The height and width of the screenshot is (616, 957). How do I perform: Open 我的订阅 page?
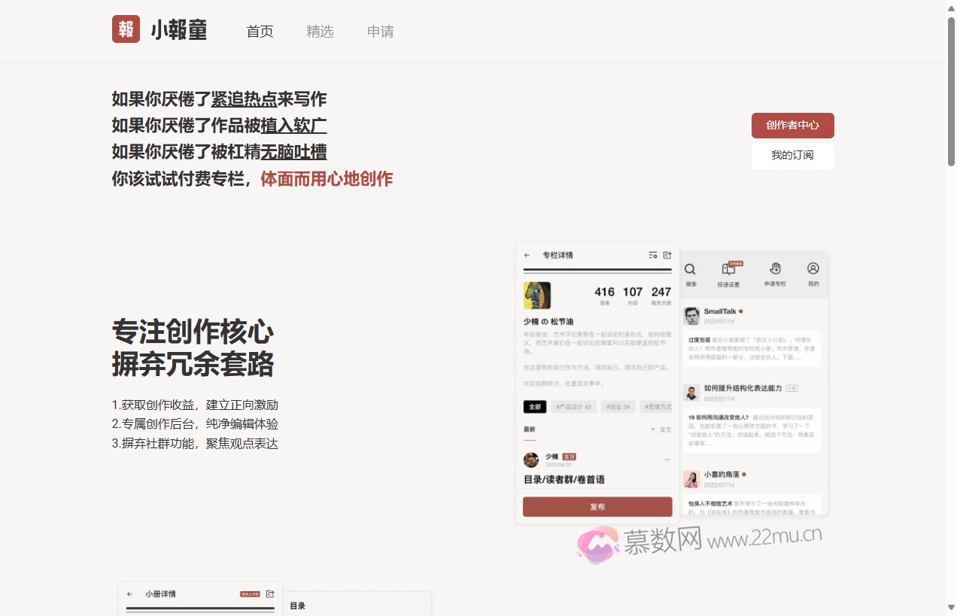click(x=792, y=156)
